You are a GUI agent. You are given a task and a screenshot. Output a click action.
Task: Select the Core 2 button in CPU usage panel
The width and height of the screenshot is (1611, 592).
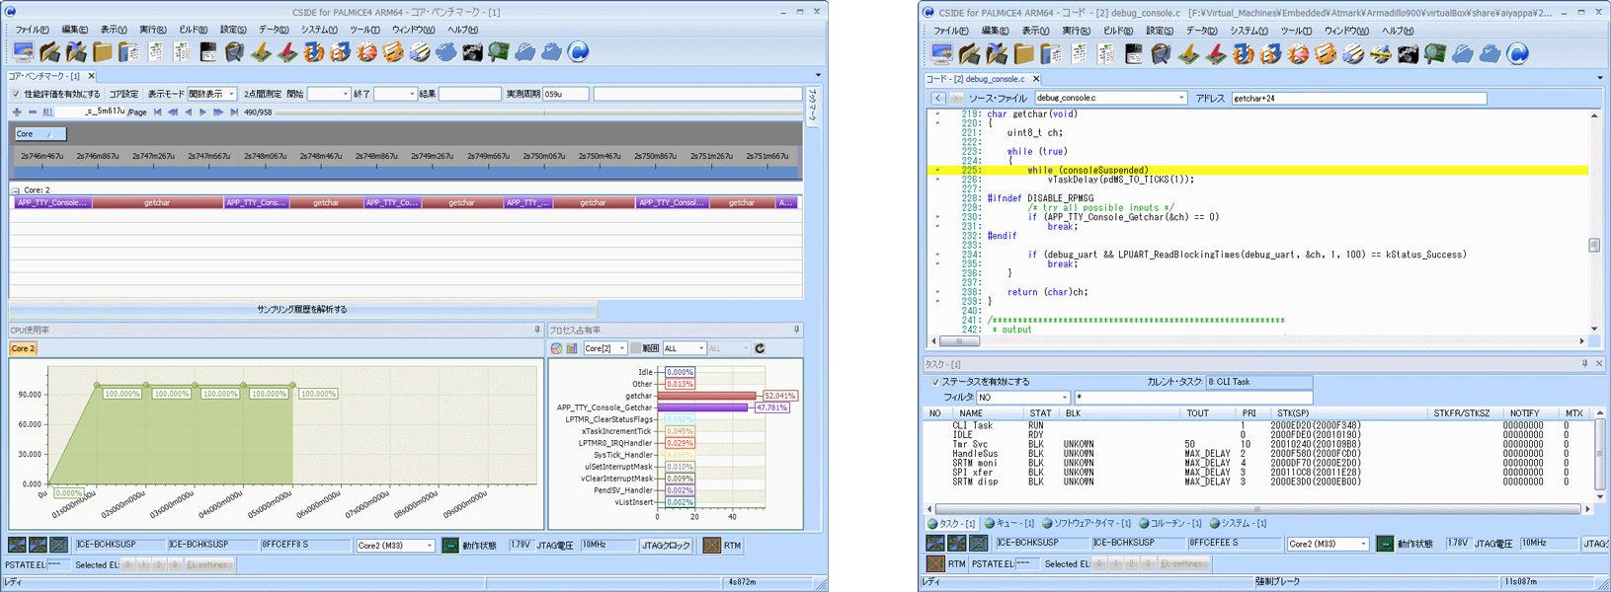[23, 348]
